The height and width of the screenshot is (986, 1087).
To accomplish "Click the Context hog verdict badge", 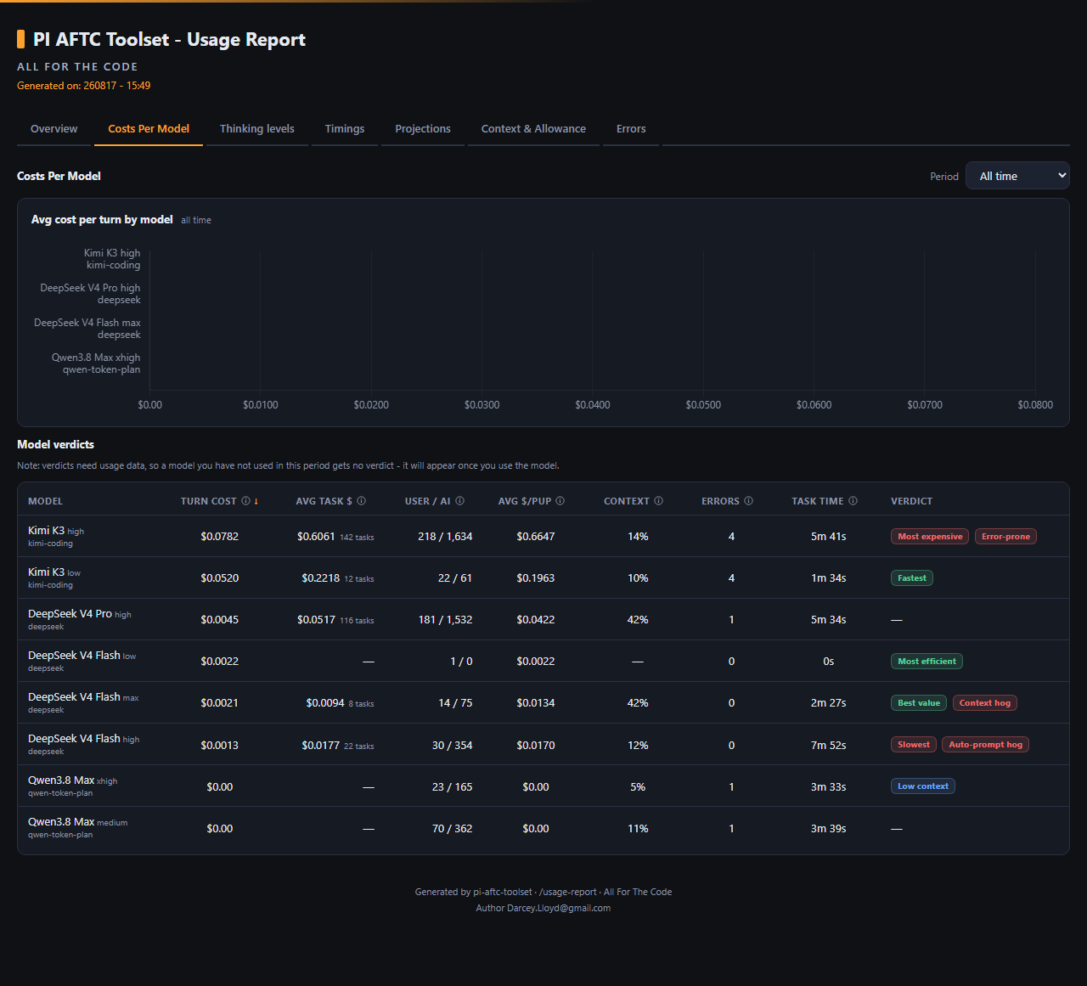I will (x=985, y=703).
